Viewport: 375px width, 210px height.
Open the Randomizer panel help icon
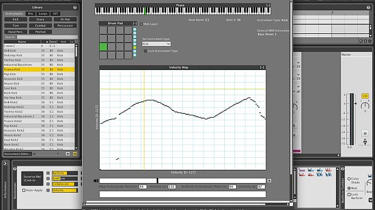click(x=15, y=169)
